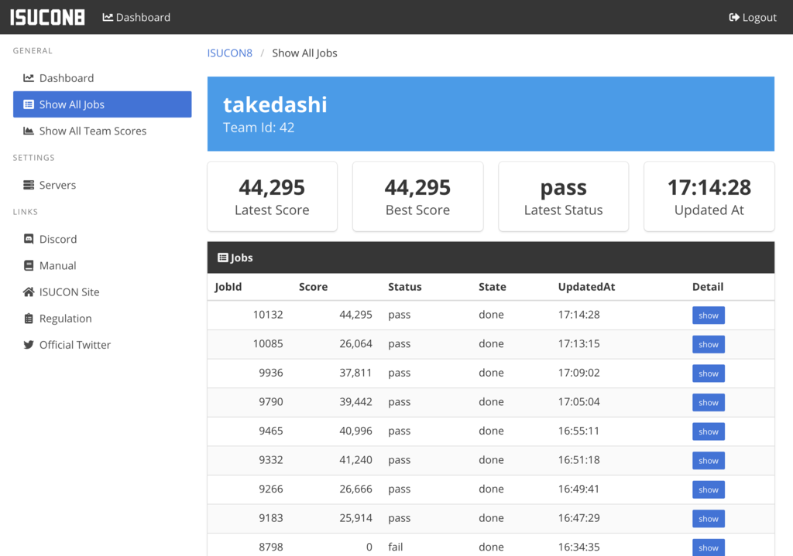Click the Discord logo icon
The height and width of the screenshot is (556, 793).
(x=29, y=239)
